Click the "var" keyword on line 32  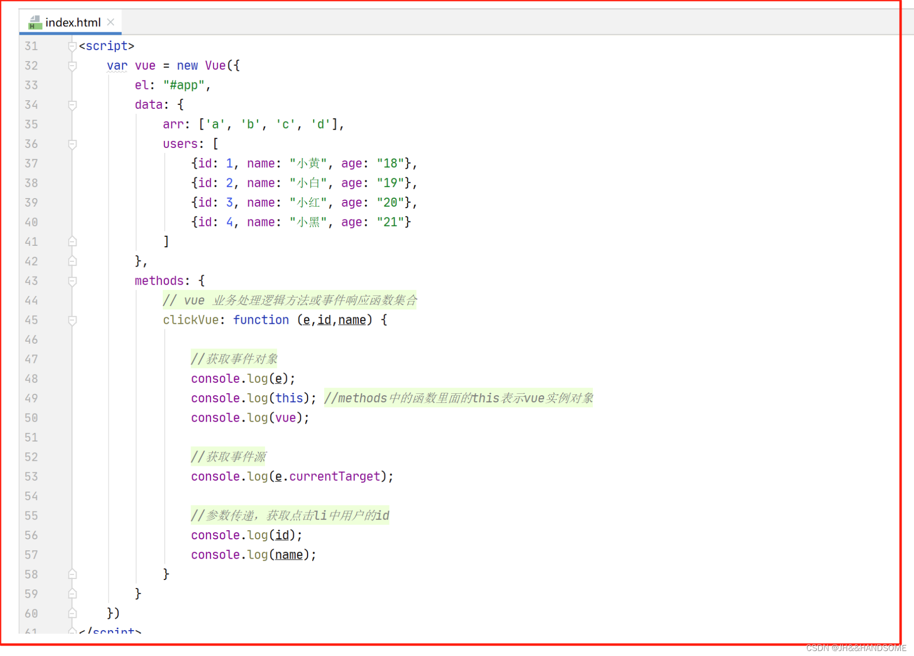pos(117,66)
